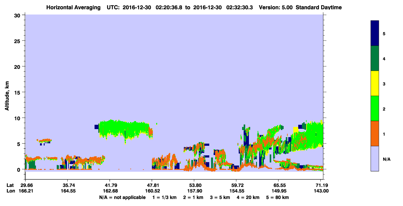Viewport: 403px width, 206px height.
Task: Click the dark blue 5 colorbar segment
Action: tap(375, 33)
